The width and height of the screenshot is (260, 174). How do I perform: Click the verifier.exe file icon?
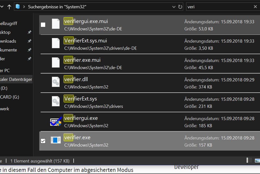click(56, 141)
